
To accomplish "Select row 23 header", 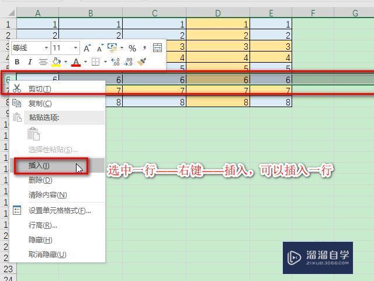I will tap(8, 269).
